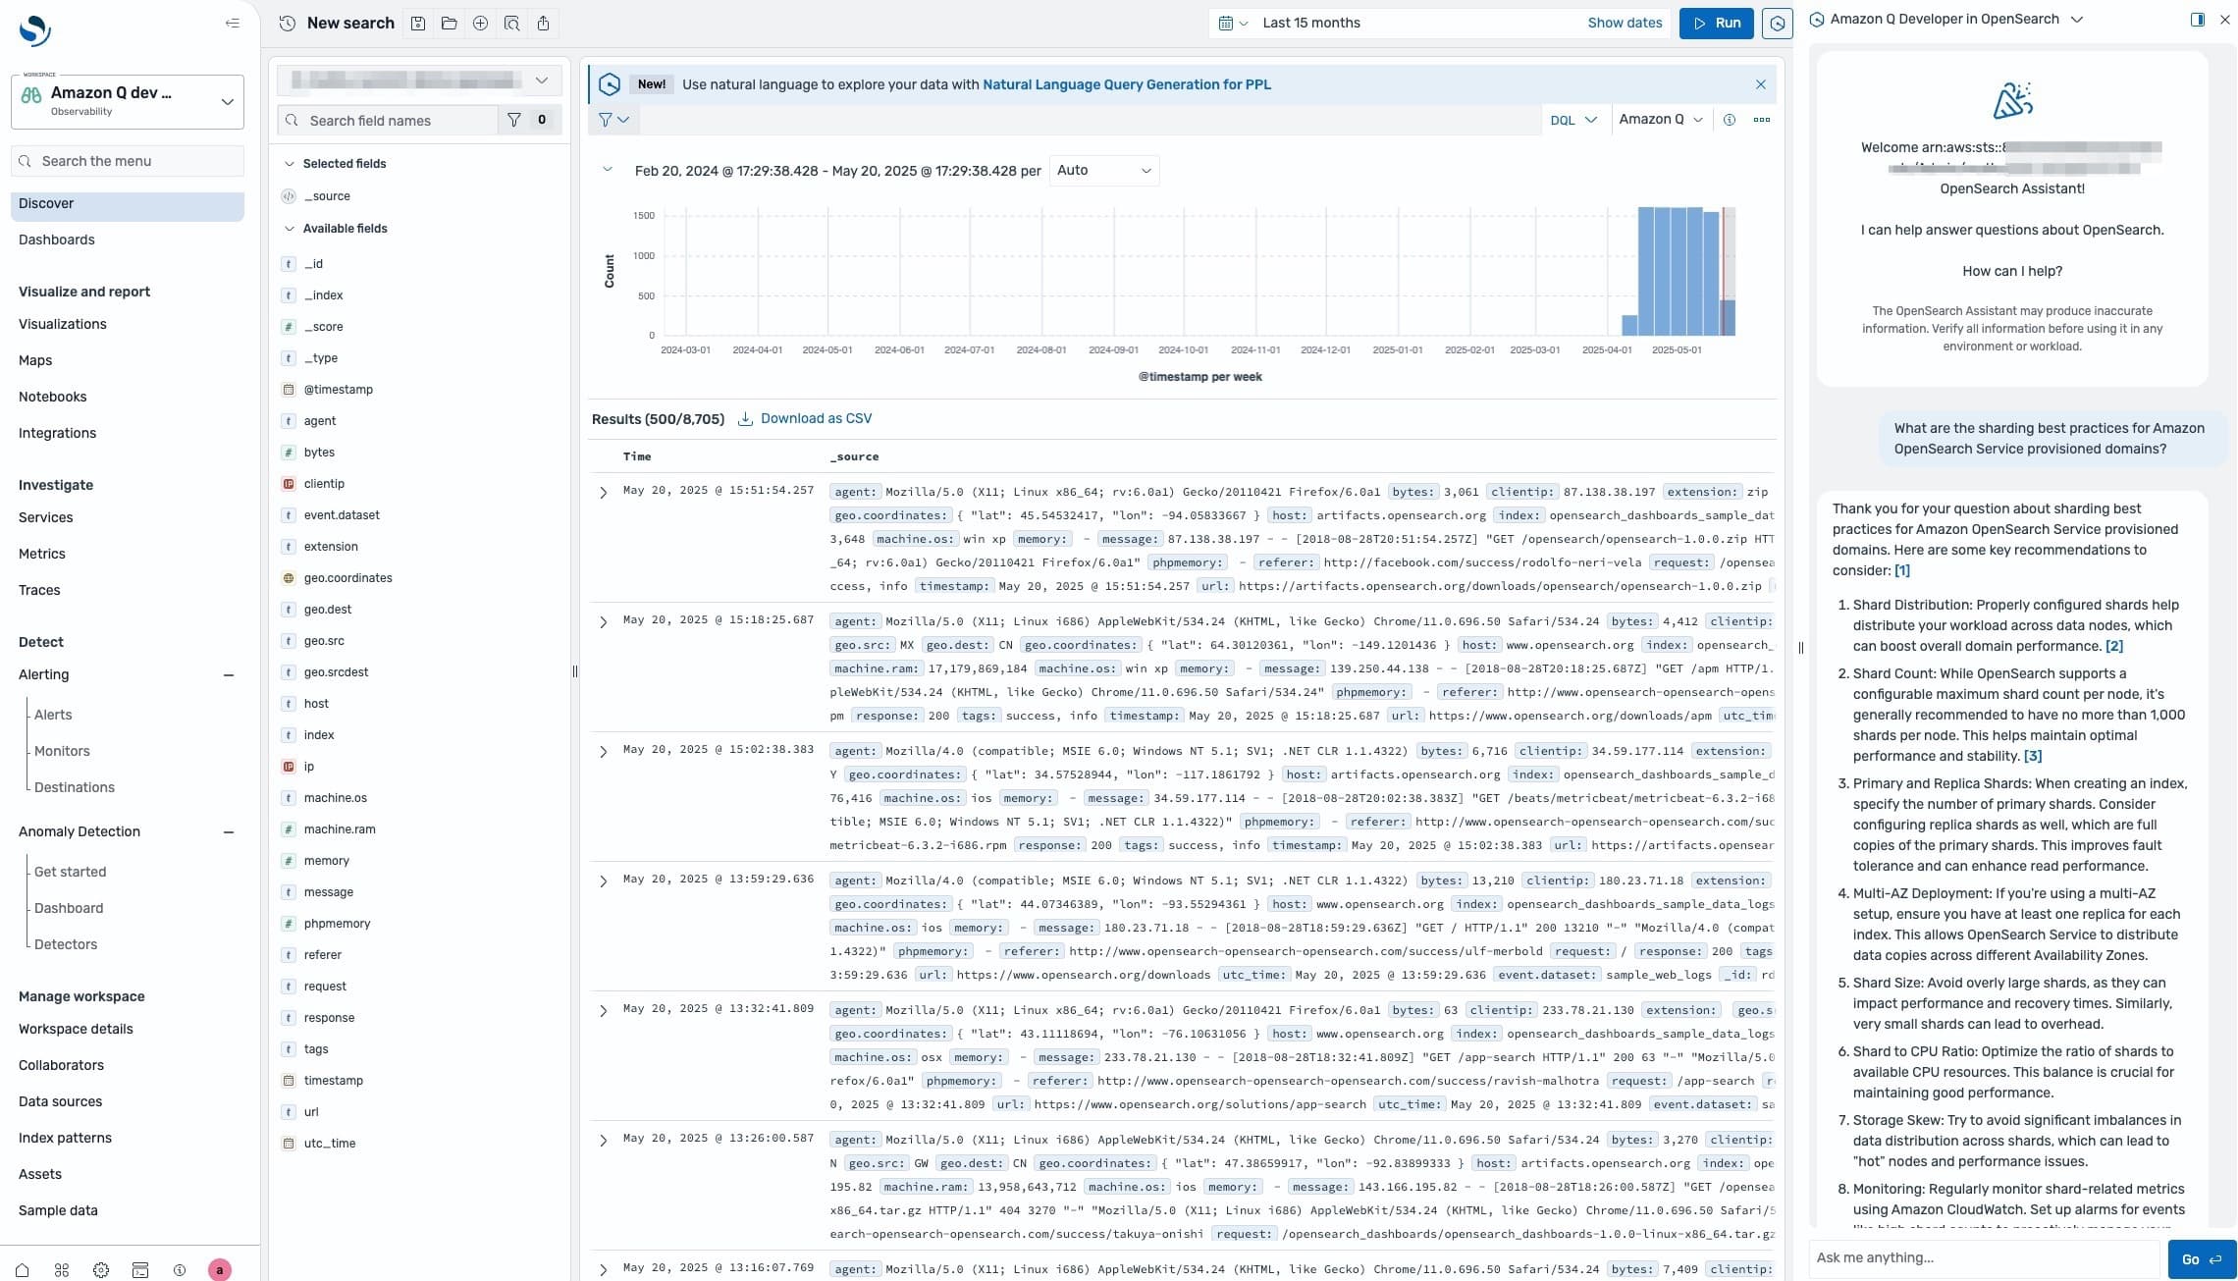Toggle chat panel docking layout icon
The width and height of the screenshot is (2238, 1281).
pos(2198,20)
